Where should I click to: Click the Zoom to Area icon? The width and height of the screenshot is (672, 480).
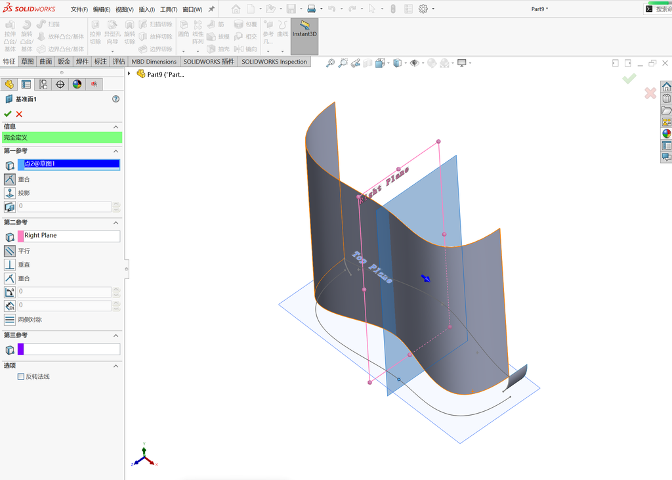point(343,63)
